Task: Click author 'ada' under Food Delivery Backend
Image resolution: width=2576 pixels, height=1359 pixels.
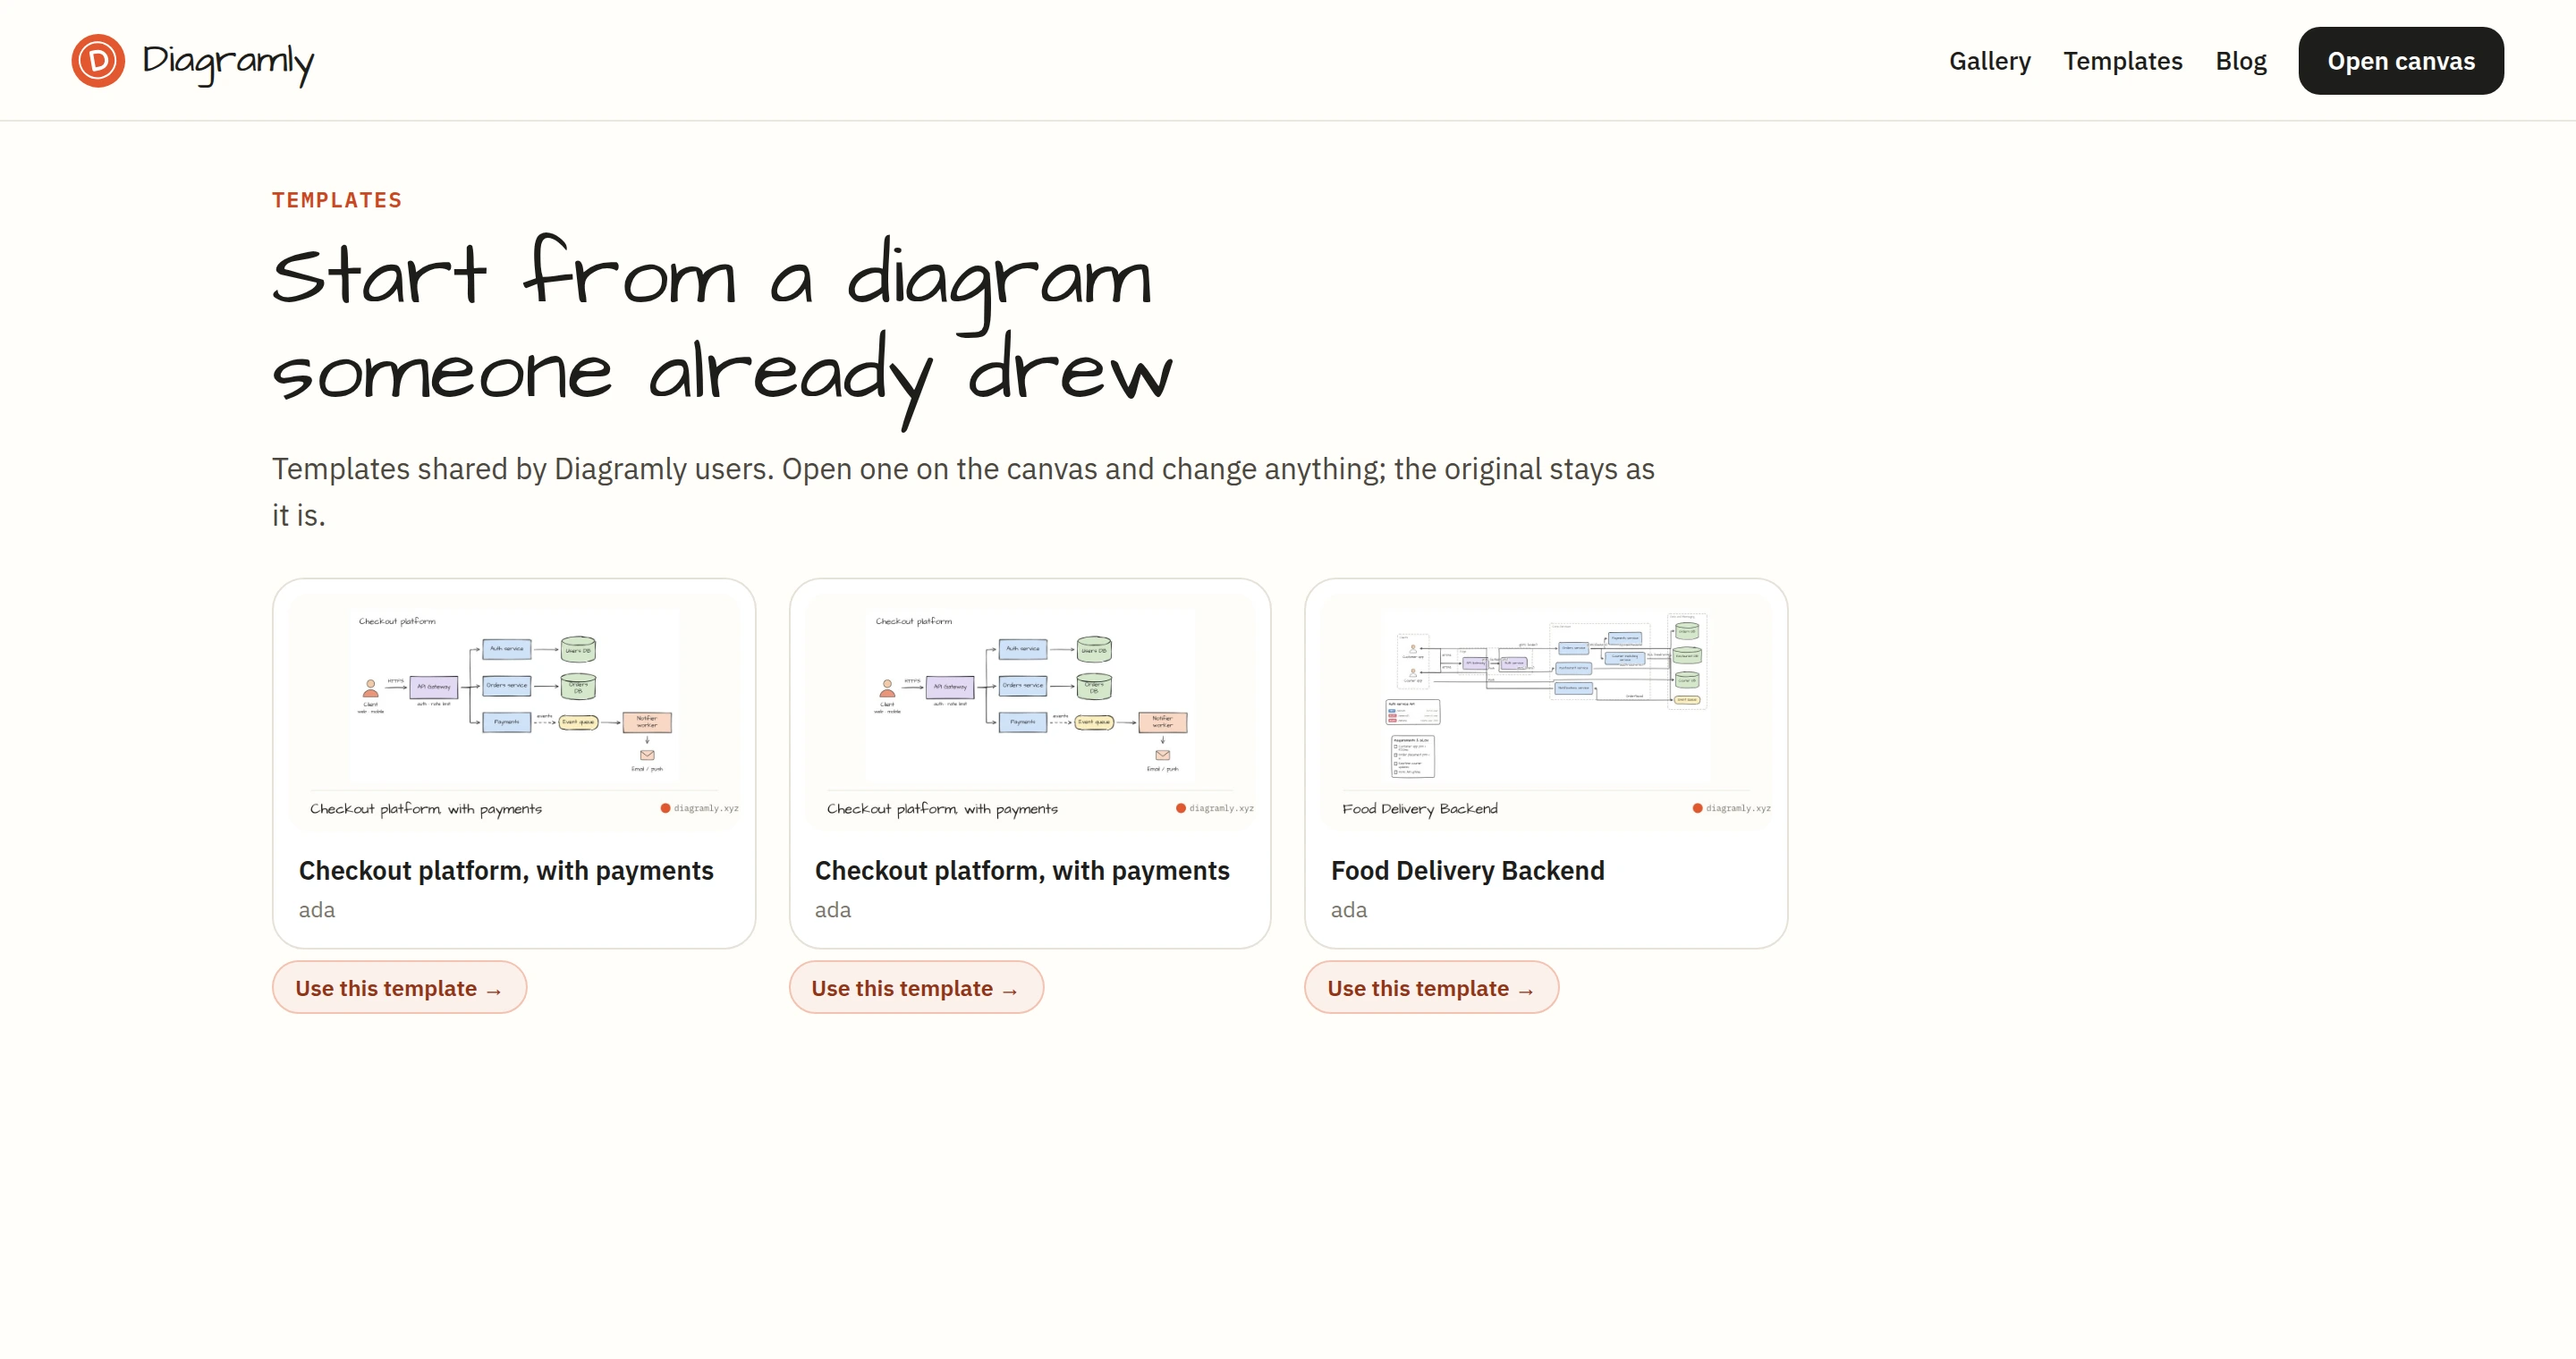Action: [x=1348, y=909]
